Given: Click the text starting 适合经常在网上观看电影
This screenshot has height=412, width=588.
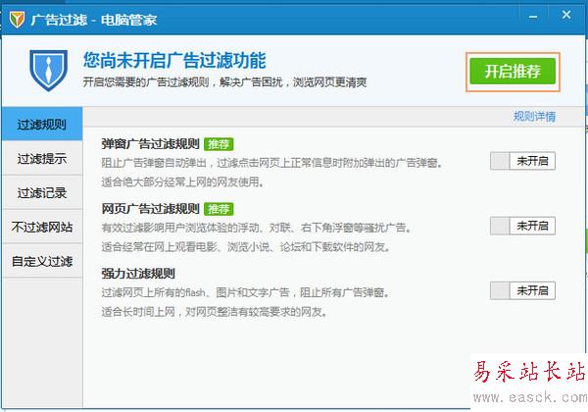Looking at the screenshot, I should [246, 247].
